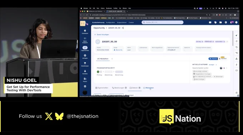Click Als in Bearbeitung markieren button
The width and height of the screenshot is (243, 135).
coord(202,77)
